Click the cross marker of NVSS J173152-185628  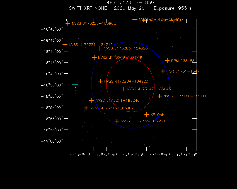[x=117, y=121]
